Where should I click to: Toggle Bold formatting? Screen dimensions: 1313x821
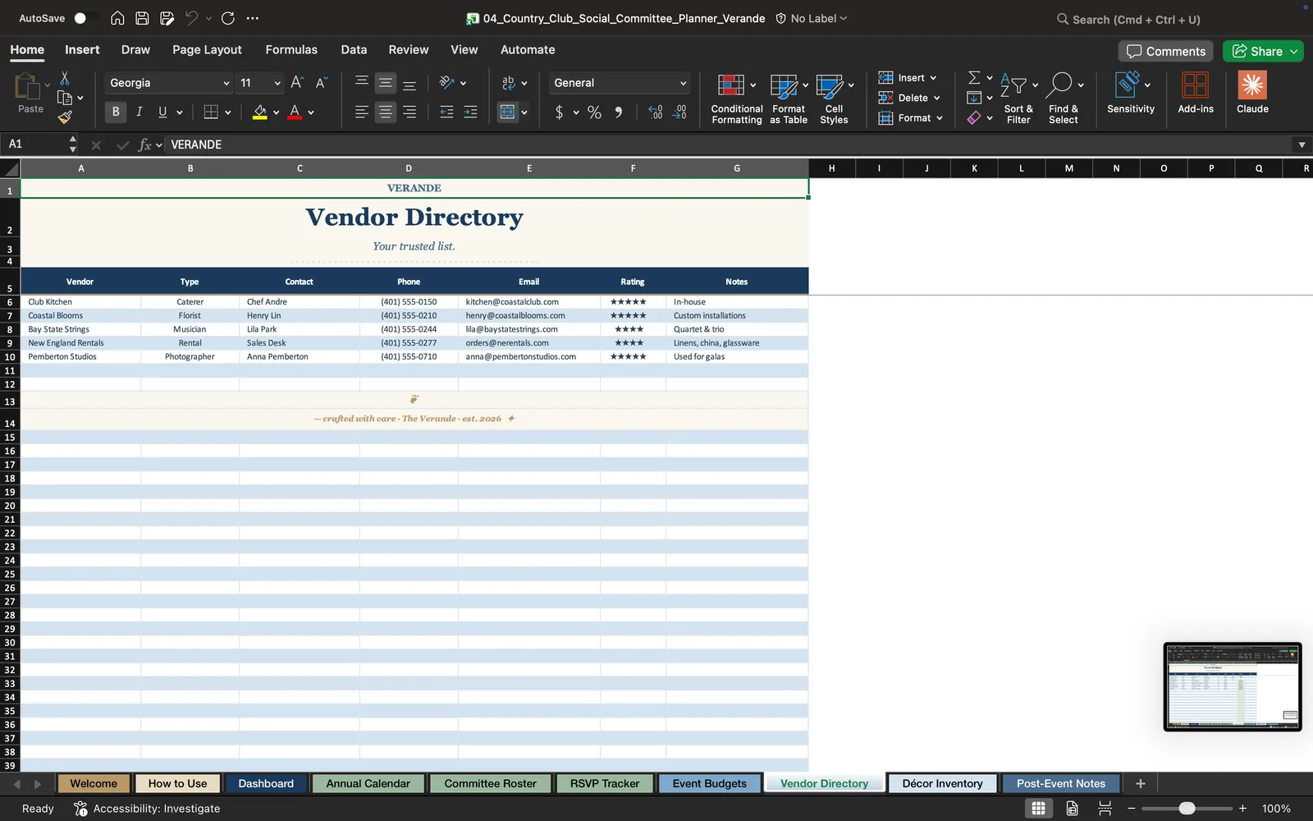[x=116, y=112]
